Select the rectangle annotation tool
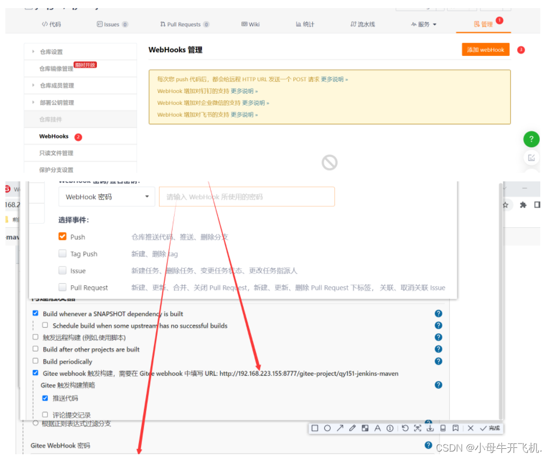Screen dimensions: 550x458 tap(315, 428)
